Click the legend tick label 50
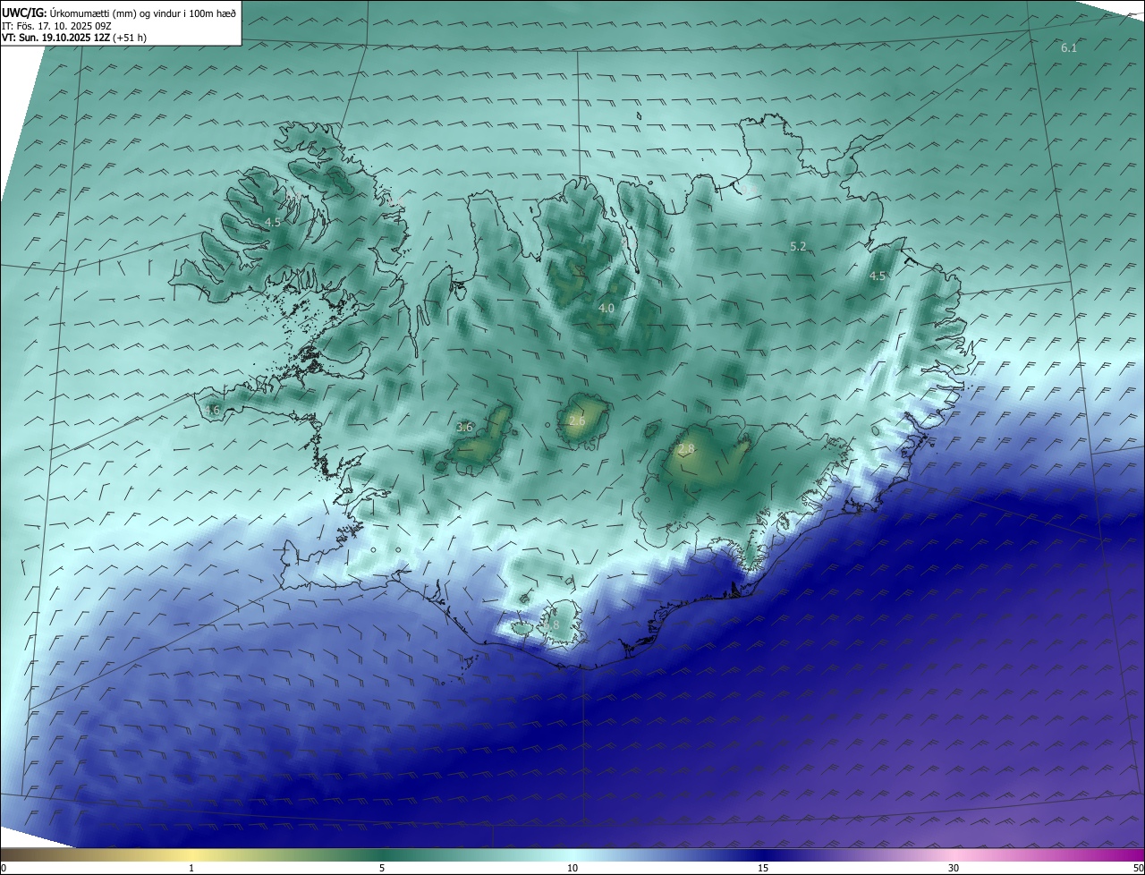The image size is (1145, 875). pyautogui.click(x=1138, y=868)
